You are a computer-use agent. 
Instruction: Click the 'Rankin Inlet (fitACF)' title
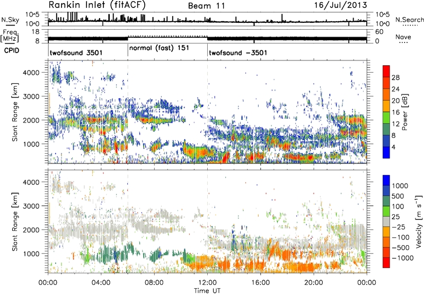[97, 5]
